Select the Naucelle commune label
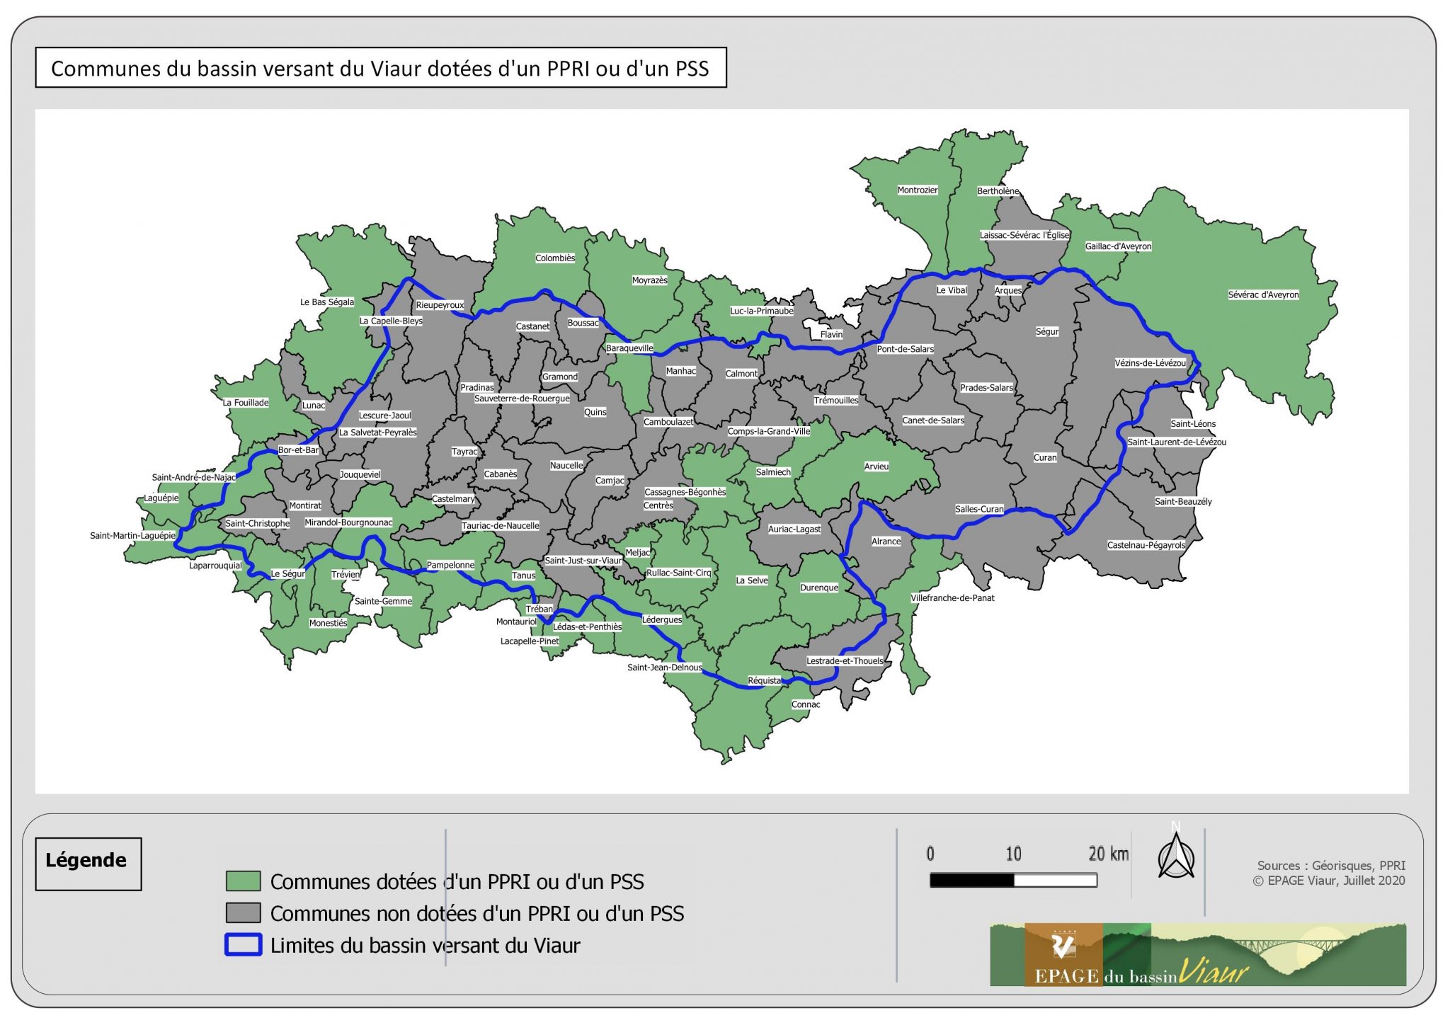This screenshot has height=1025, width=1450. (x=566, y=466)
